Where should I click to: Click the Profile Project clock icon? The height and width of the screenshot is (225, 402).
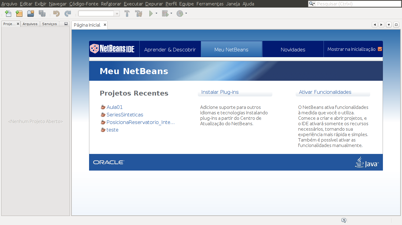coord(180,14)
